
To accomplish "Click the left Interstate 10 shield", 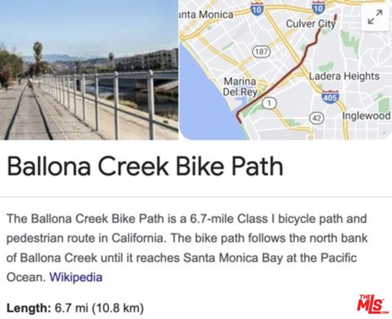I will point(257,9).
